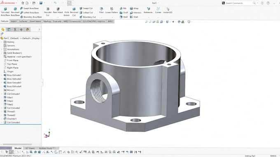Screen dimensions: 280x157
Task: Expand the Cut-Extrude1 feature node
Action: (x=2, y=94)
